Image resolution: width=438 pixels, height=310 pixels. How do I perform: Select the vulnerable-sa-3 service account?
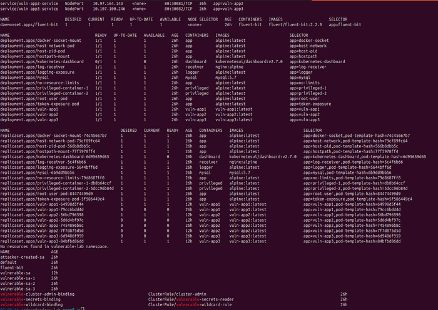pyautogui.click(x=18, y=289)
